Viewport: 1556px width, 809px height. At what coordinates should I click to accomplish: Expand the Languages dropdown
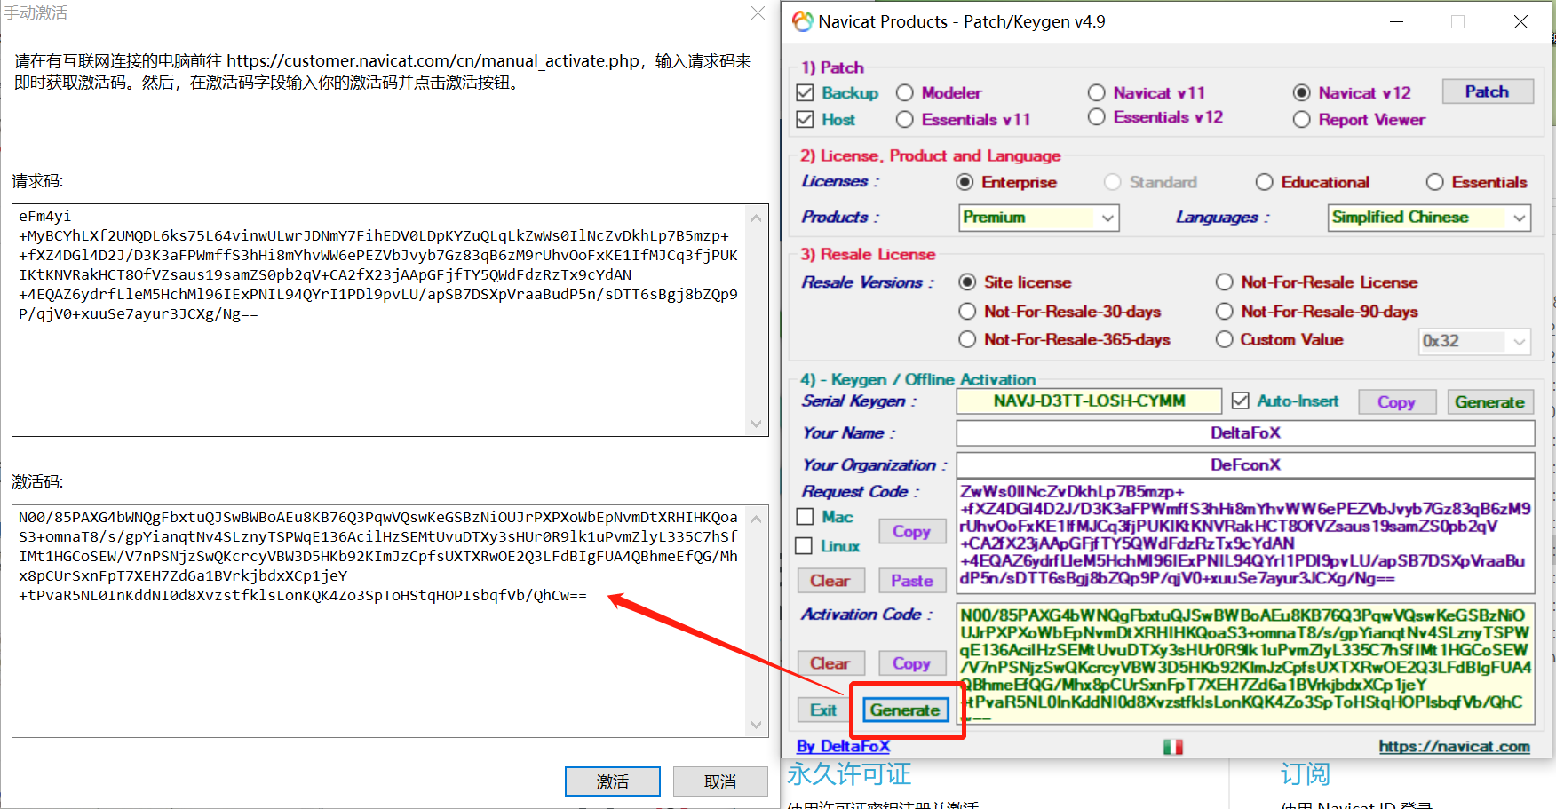pyautogui.click(x=1428, y=218)
